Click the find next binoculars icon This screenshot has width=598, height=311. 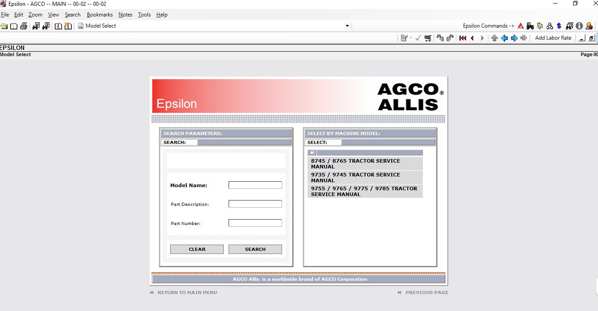[x=450, y=38]
